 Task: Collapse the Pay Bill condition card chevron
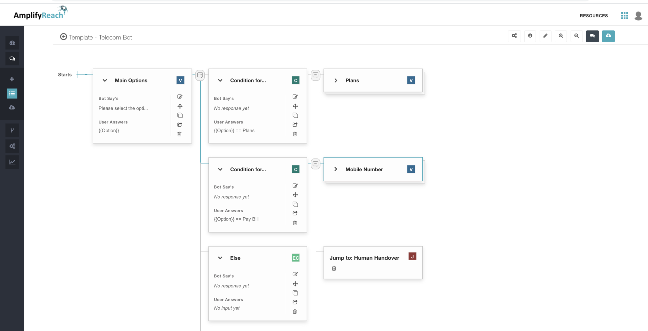[x=220, y=169]
